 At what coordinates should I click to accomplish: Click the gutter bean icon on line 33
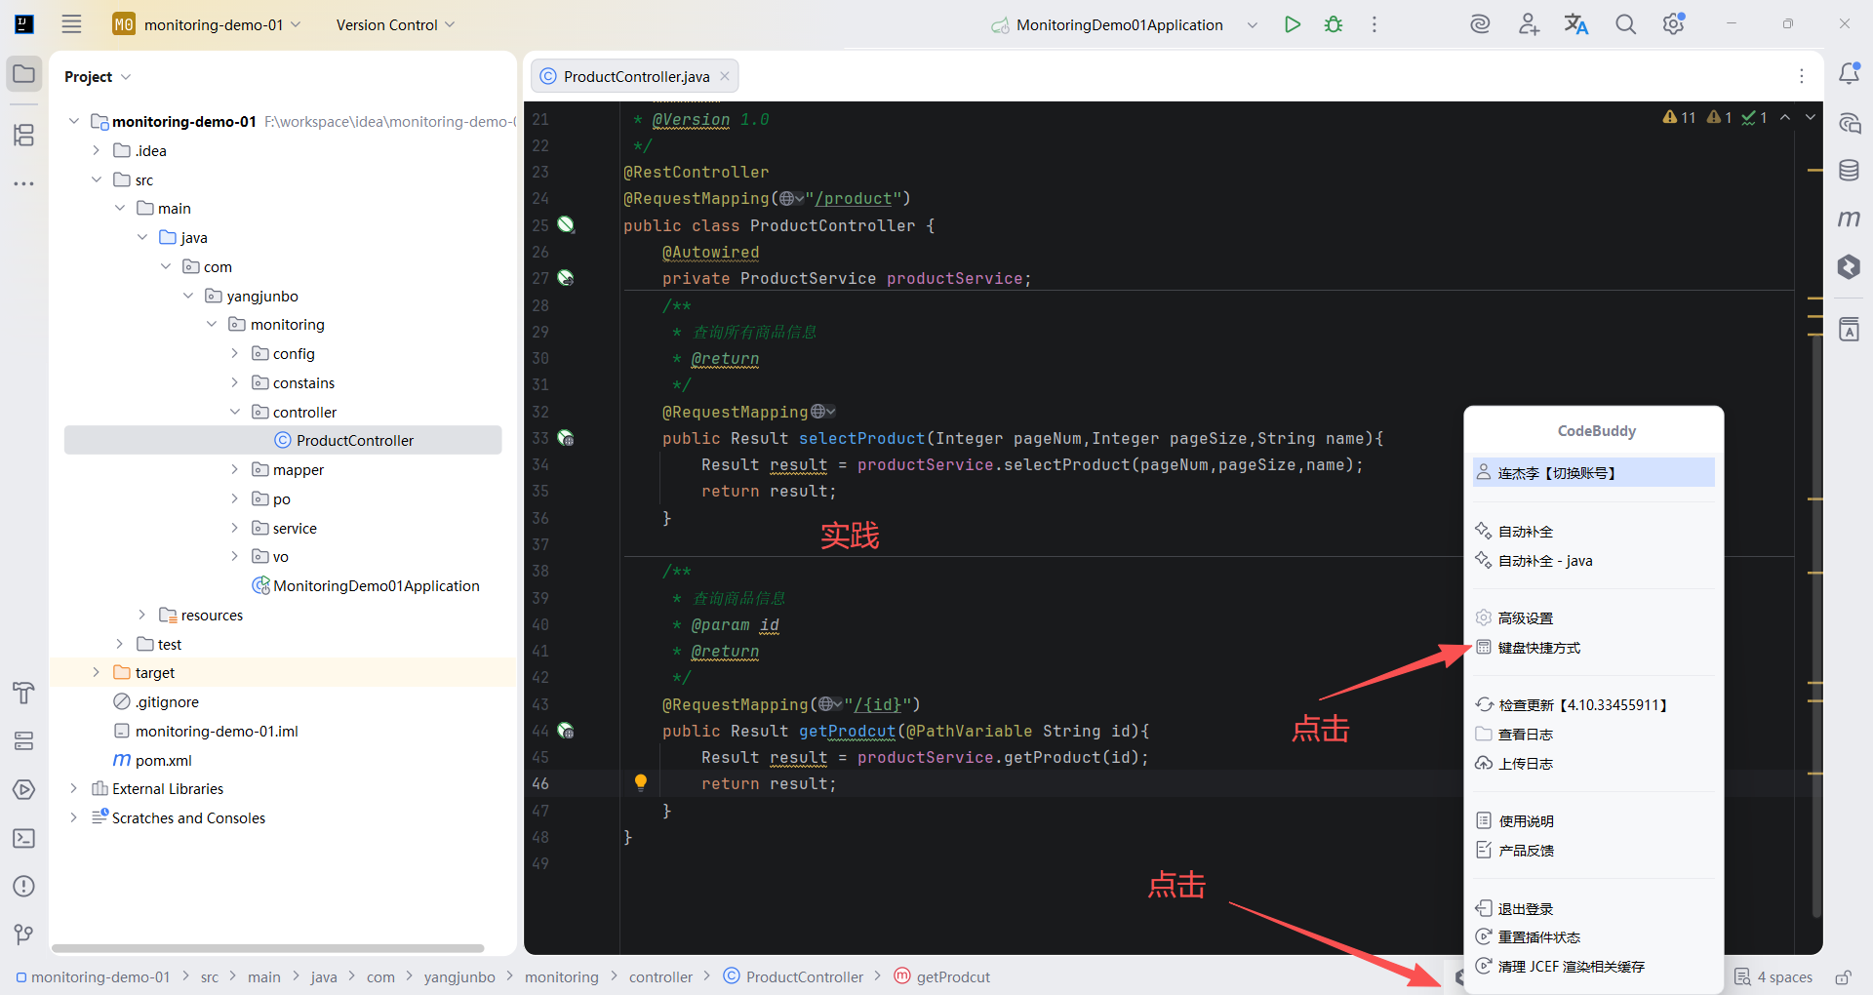(566, 438)
